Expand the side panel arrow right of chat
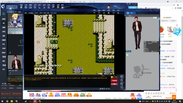The width and height of the screenshot is (183, 103). (x=124, y=83)
